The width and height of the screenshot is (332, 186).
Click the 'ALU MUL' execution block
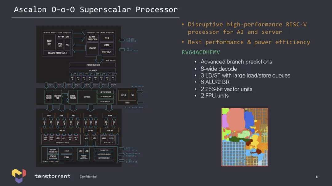click(46, 139)
